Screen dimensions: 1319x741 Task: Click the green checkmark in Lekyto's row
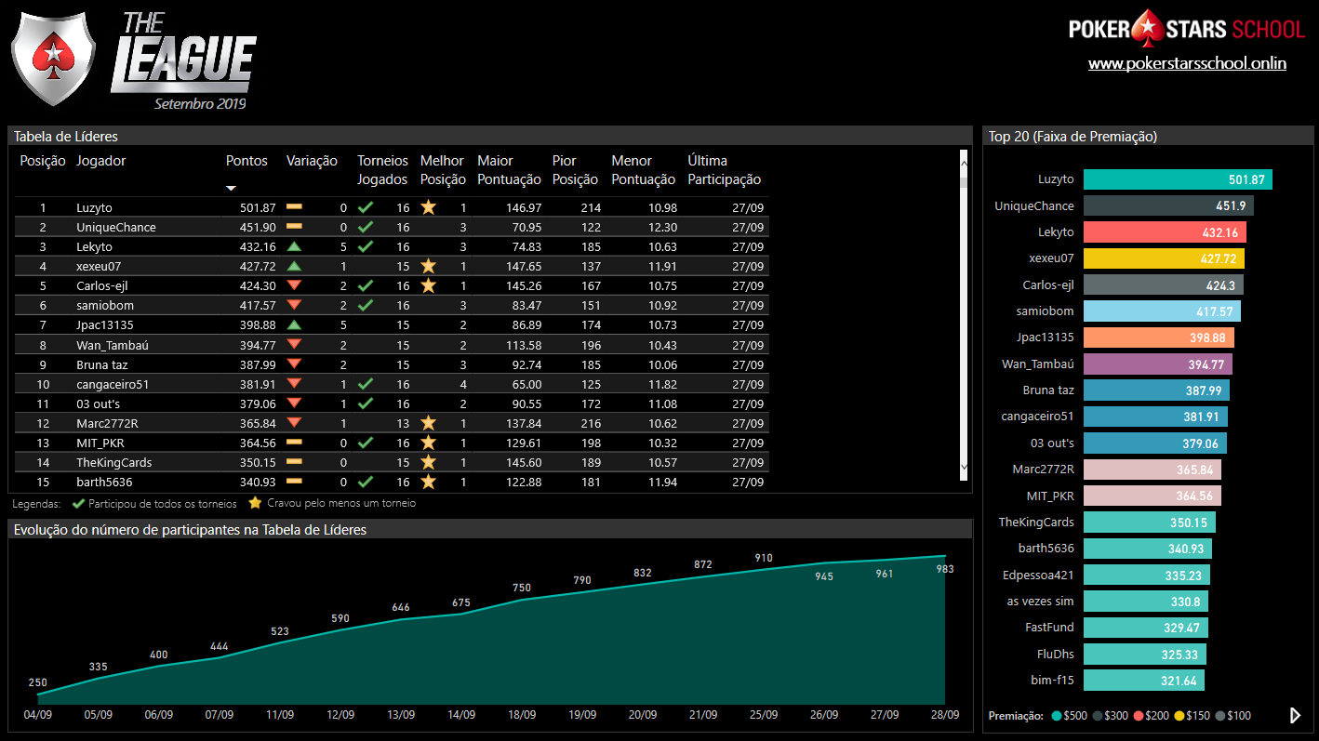click(366, 246)
